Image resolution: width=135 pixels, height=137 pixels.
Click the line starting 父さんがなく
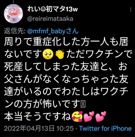[66, 79]
